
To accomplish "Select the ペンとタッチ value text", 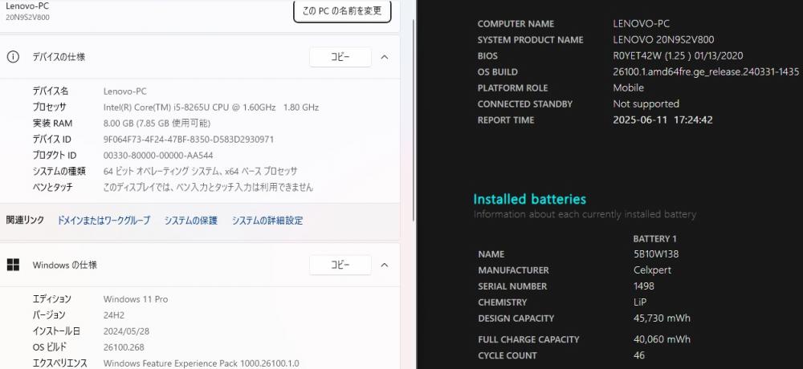I will (x=208, y=188).
